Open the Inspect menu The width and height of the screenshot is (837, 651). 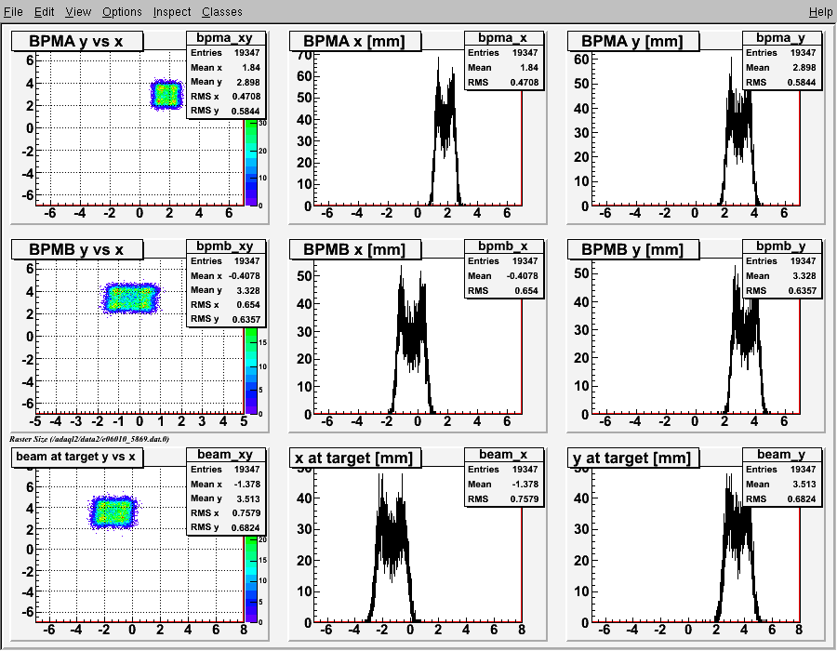click(x=172, y=12)
